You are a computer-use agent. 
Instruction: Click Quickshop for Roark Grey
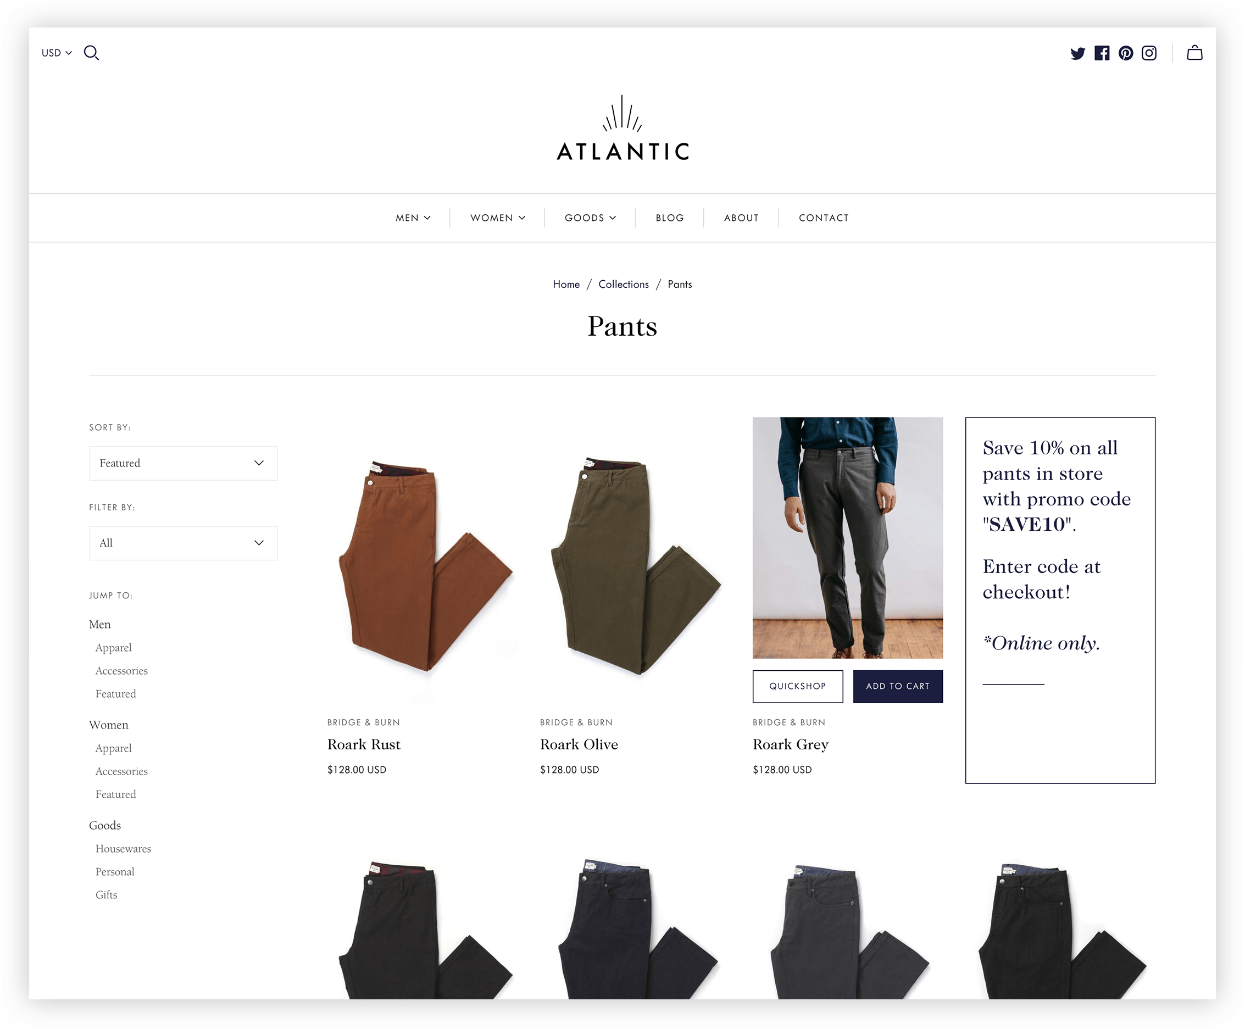tap(798, 686)
